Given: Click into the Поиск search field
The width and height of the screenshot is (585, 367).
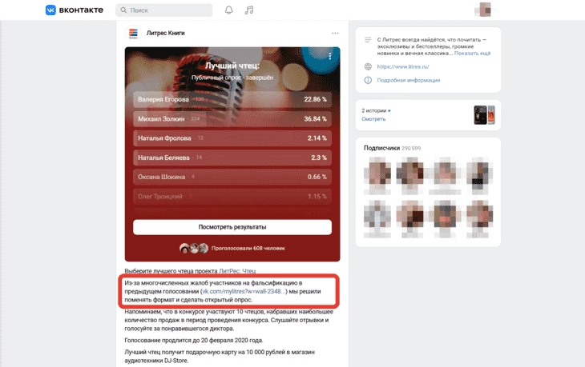Looking at the screenshot, I should 164,10.
